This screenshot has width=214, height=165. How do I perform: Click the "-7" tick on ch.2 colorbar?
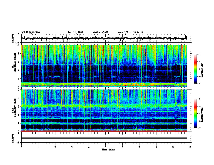[x=199, y=128]
